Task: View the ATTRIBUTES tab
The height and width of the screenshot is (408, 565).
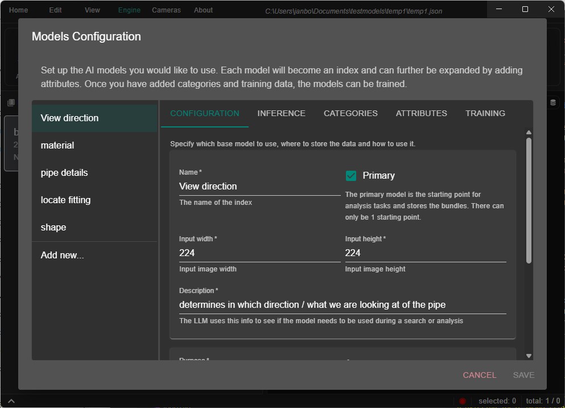Action: click(x=421, y=113)
